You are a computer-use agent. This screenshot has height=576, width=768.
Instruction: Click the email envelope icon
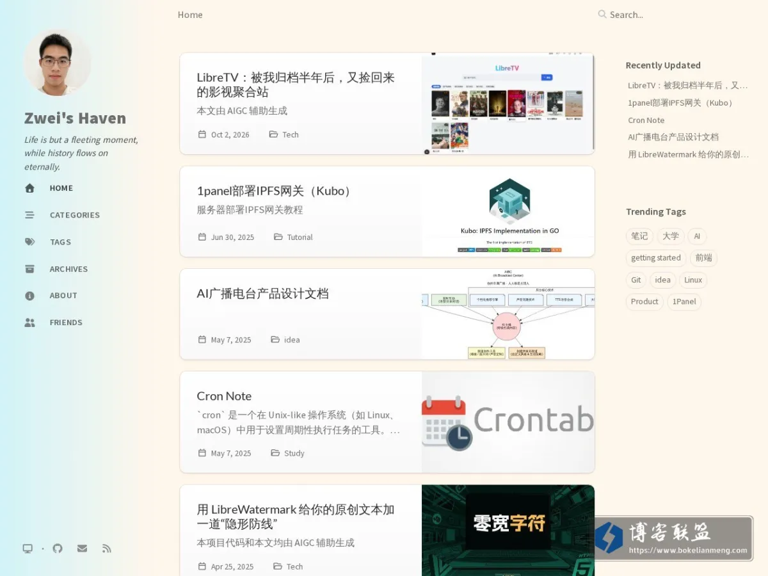point(82,548)
